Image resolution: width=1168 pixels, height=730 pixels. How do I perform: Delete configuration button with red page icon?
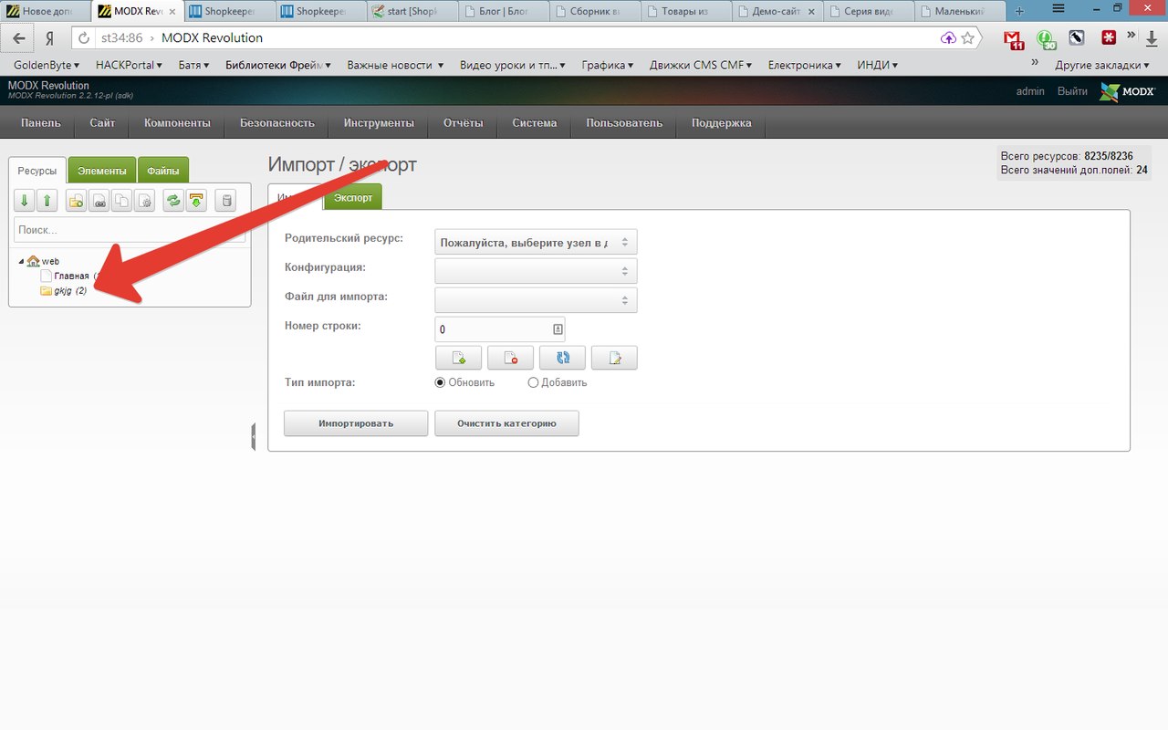[510, 358]
